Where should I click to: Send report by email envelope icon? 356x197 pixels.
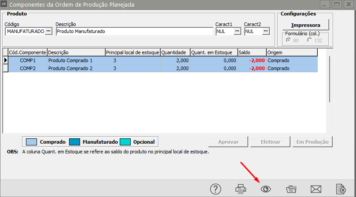click(316, 189)
